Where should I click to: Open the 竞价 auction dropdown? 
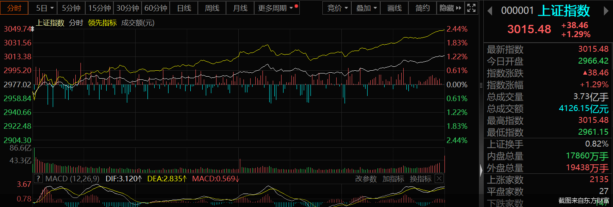(337, 8)
